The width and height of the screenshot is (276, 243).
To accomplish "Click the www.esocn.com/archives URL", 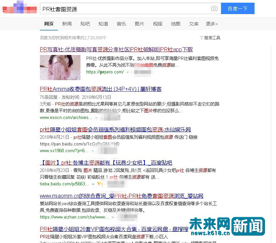I will click(x=66, y=118).
